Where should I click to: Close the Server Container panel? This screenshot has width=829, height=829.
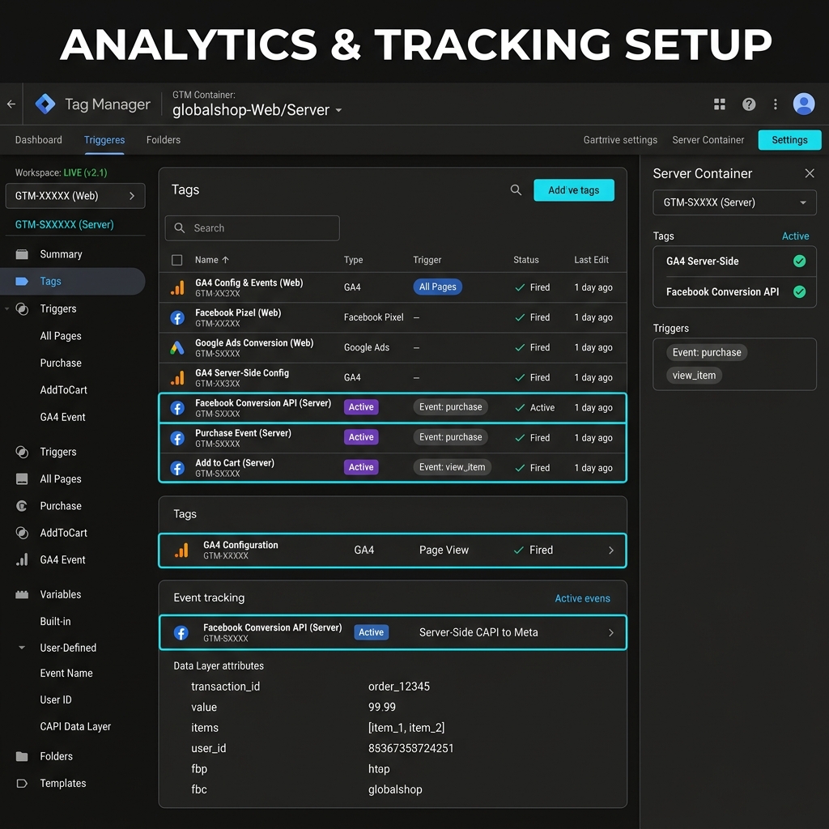coord(809,173)
